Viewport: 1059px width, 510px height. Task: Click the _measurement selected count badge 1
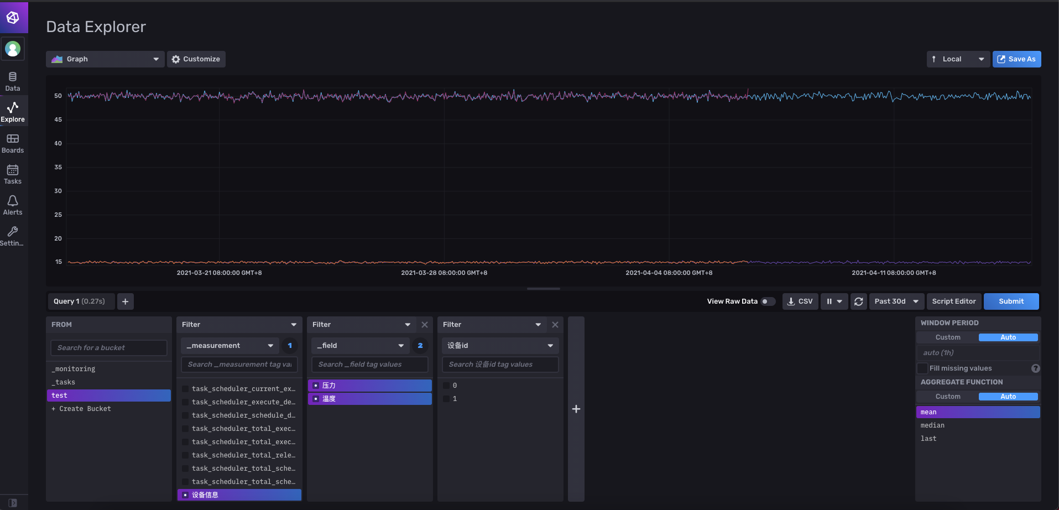tap(290, 346)
